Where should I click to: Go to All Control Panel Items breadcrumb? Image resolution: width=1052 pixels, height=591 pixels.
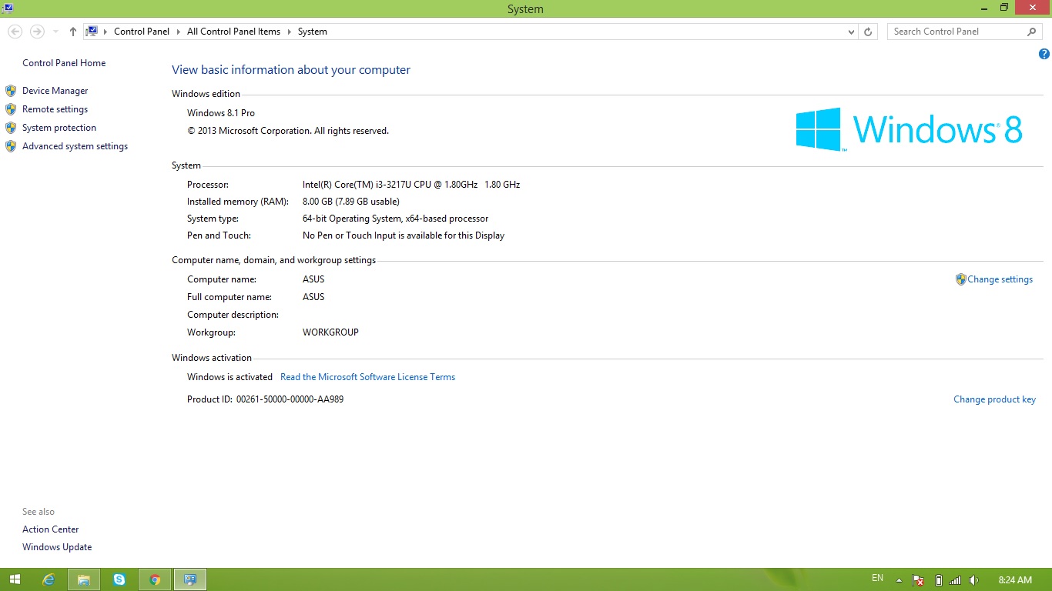pyautogui.click(x=233, y=32)
